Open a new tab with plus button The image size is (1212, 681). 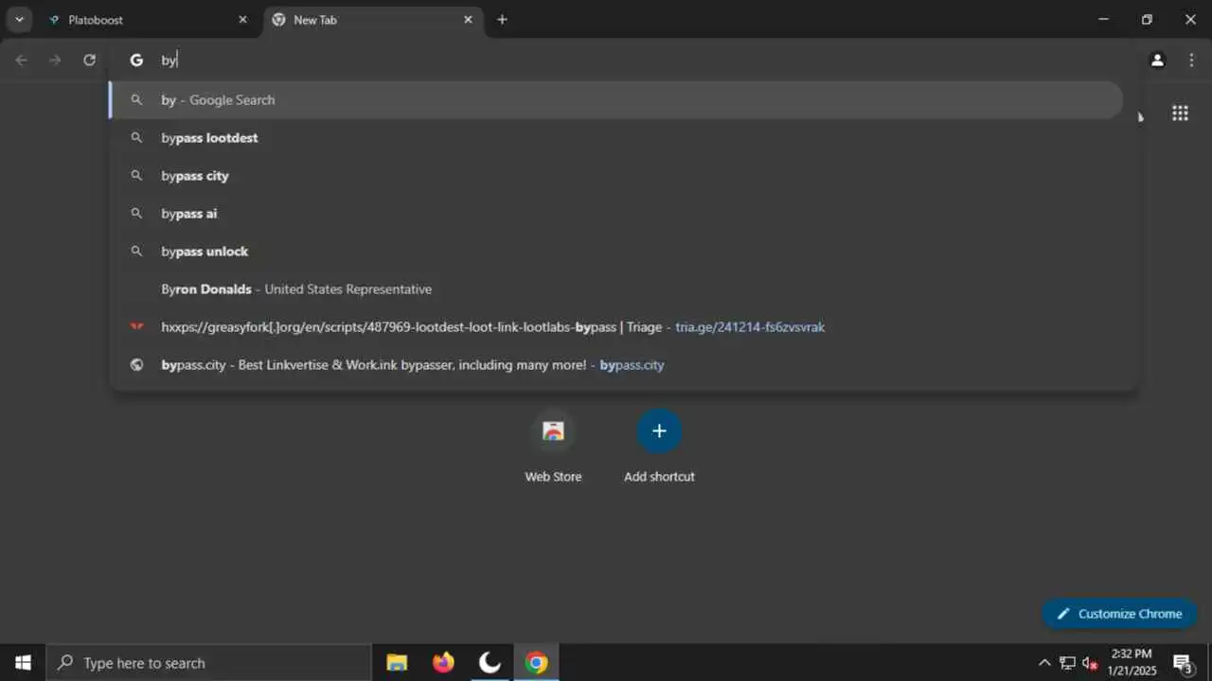point(502,20)
